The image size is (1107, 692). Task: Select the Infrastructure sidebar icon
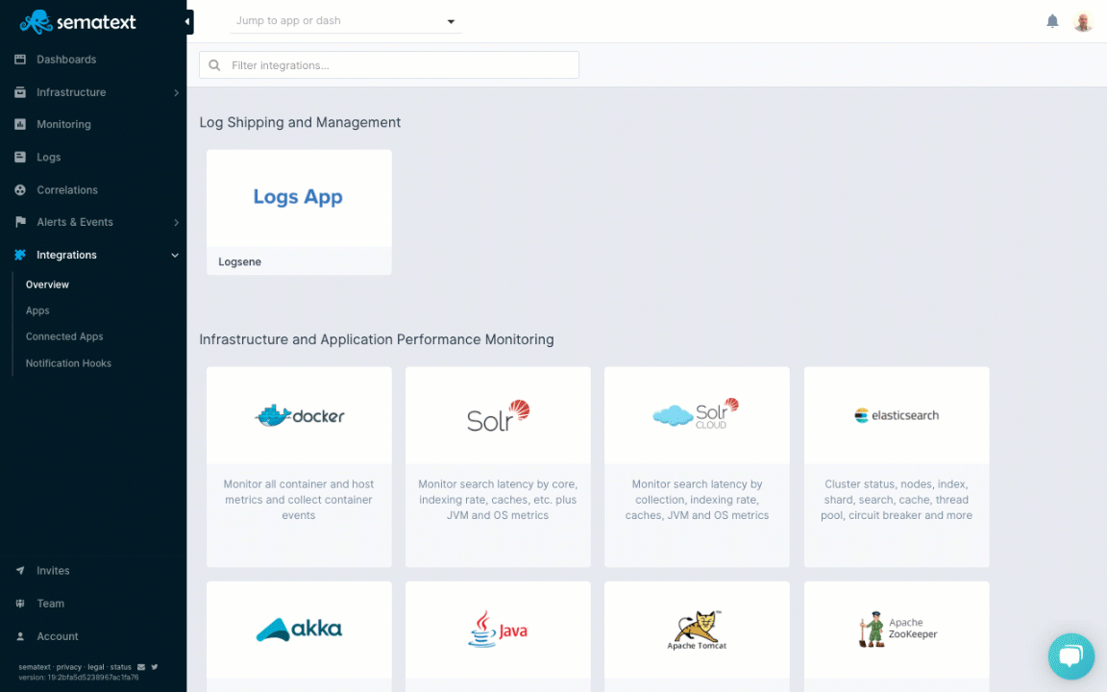20,92
